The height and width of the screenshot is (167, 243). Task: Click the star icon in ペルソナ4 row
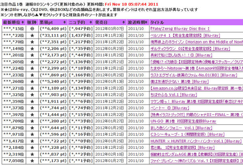tap(32, 35)
